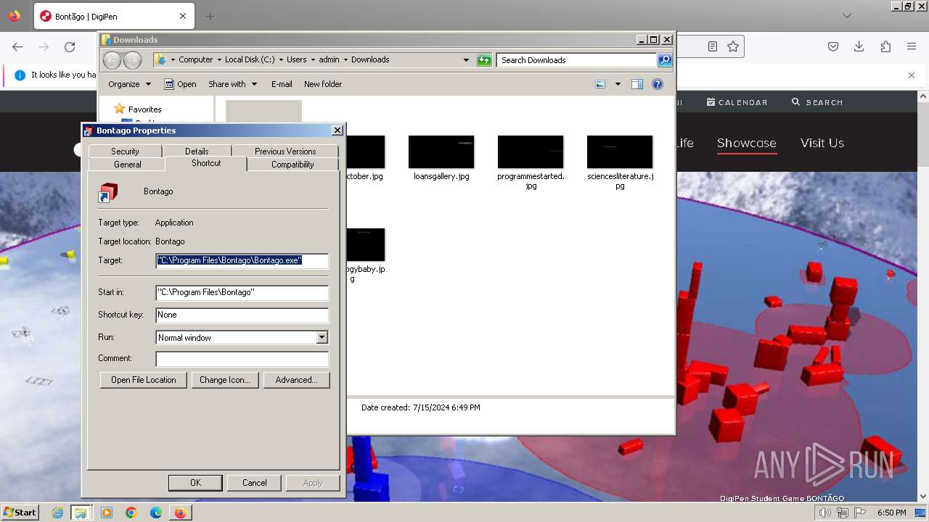Click Search on DigiPen site
The image size is (929, 522).
click(817, 102)
